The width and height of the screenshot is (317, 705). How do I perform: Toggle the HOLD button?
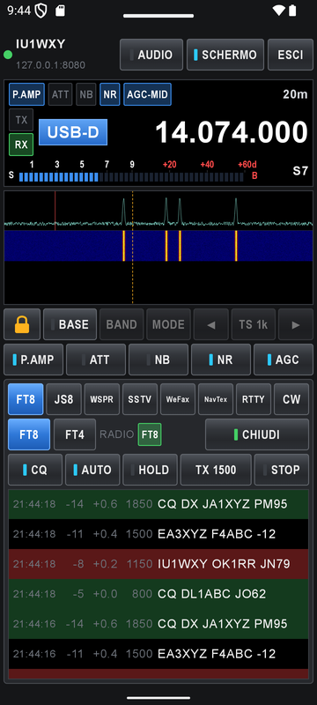[x=150, y=470]
